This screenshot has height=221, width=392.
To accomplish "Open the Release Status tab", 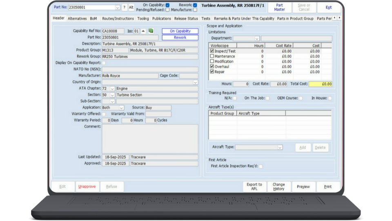I will tap(186, 18).
